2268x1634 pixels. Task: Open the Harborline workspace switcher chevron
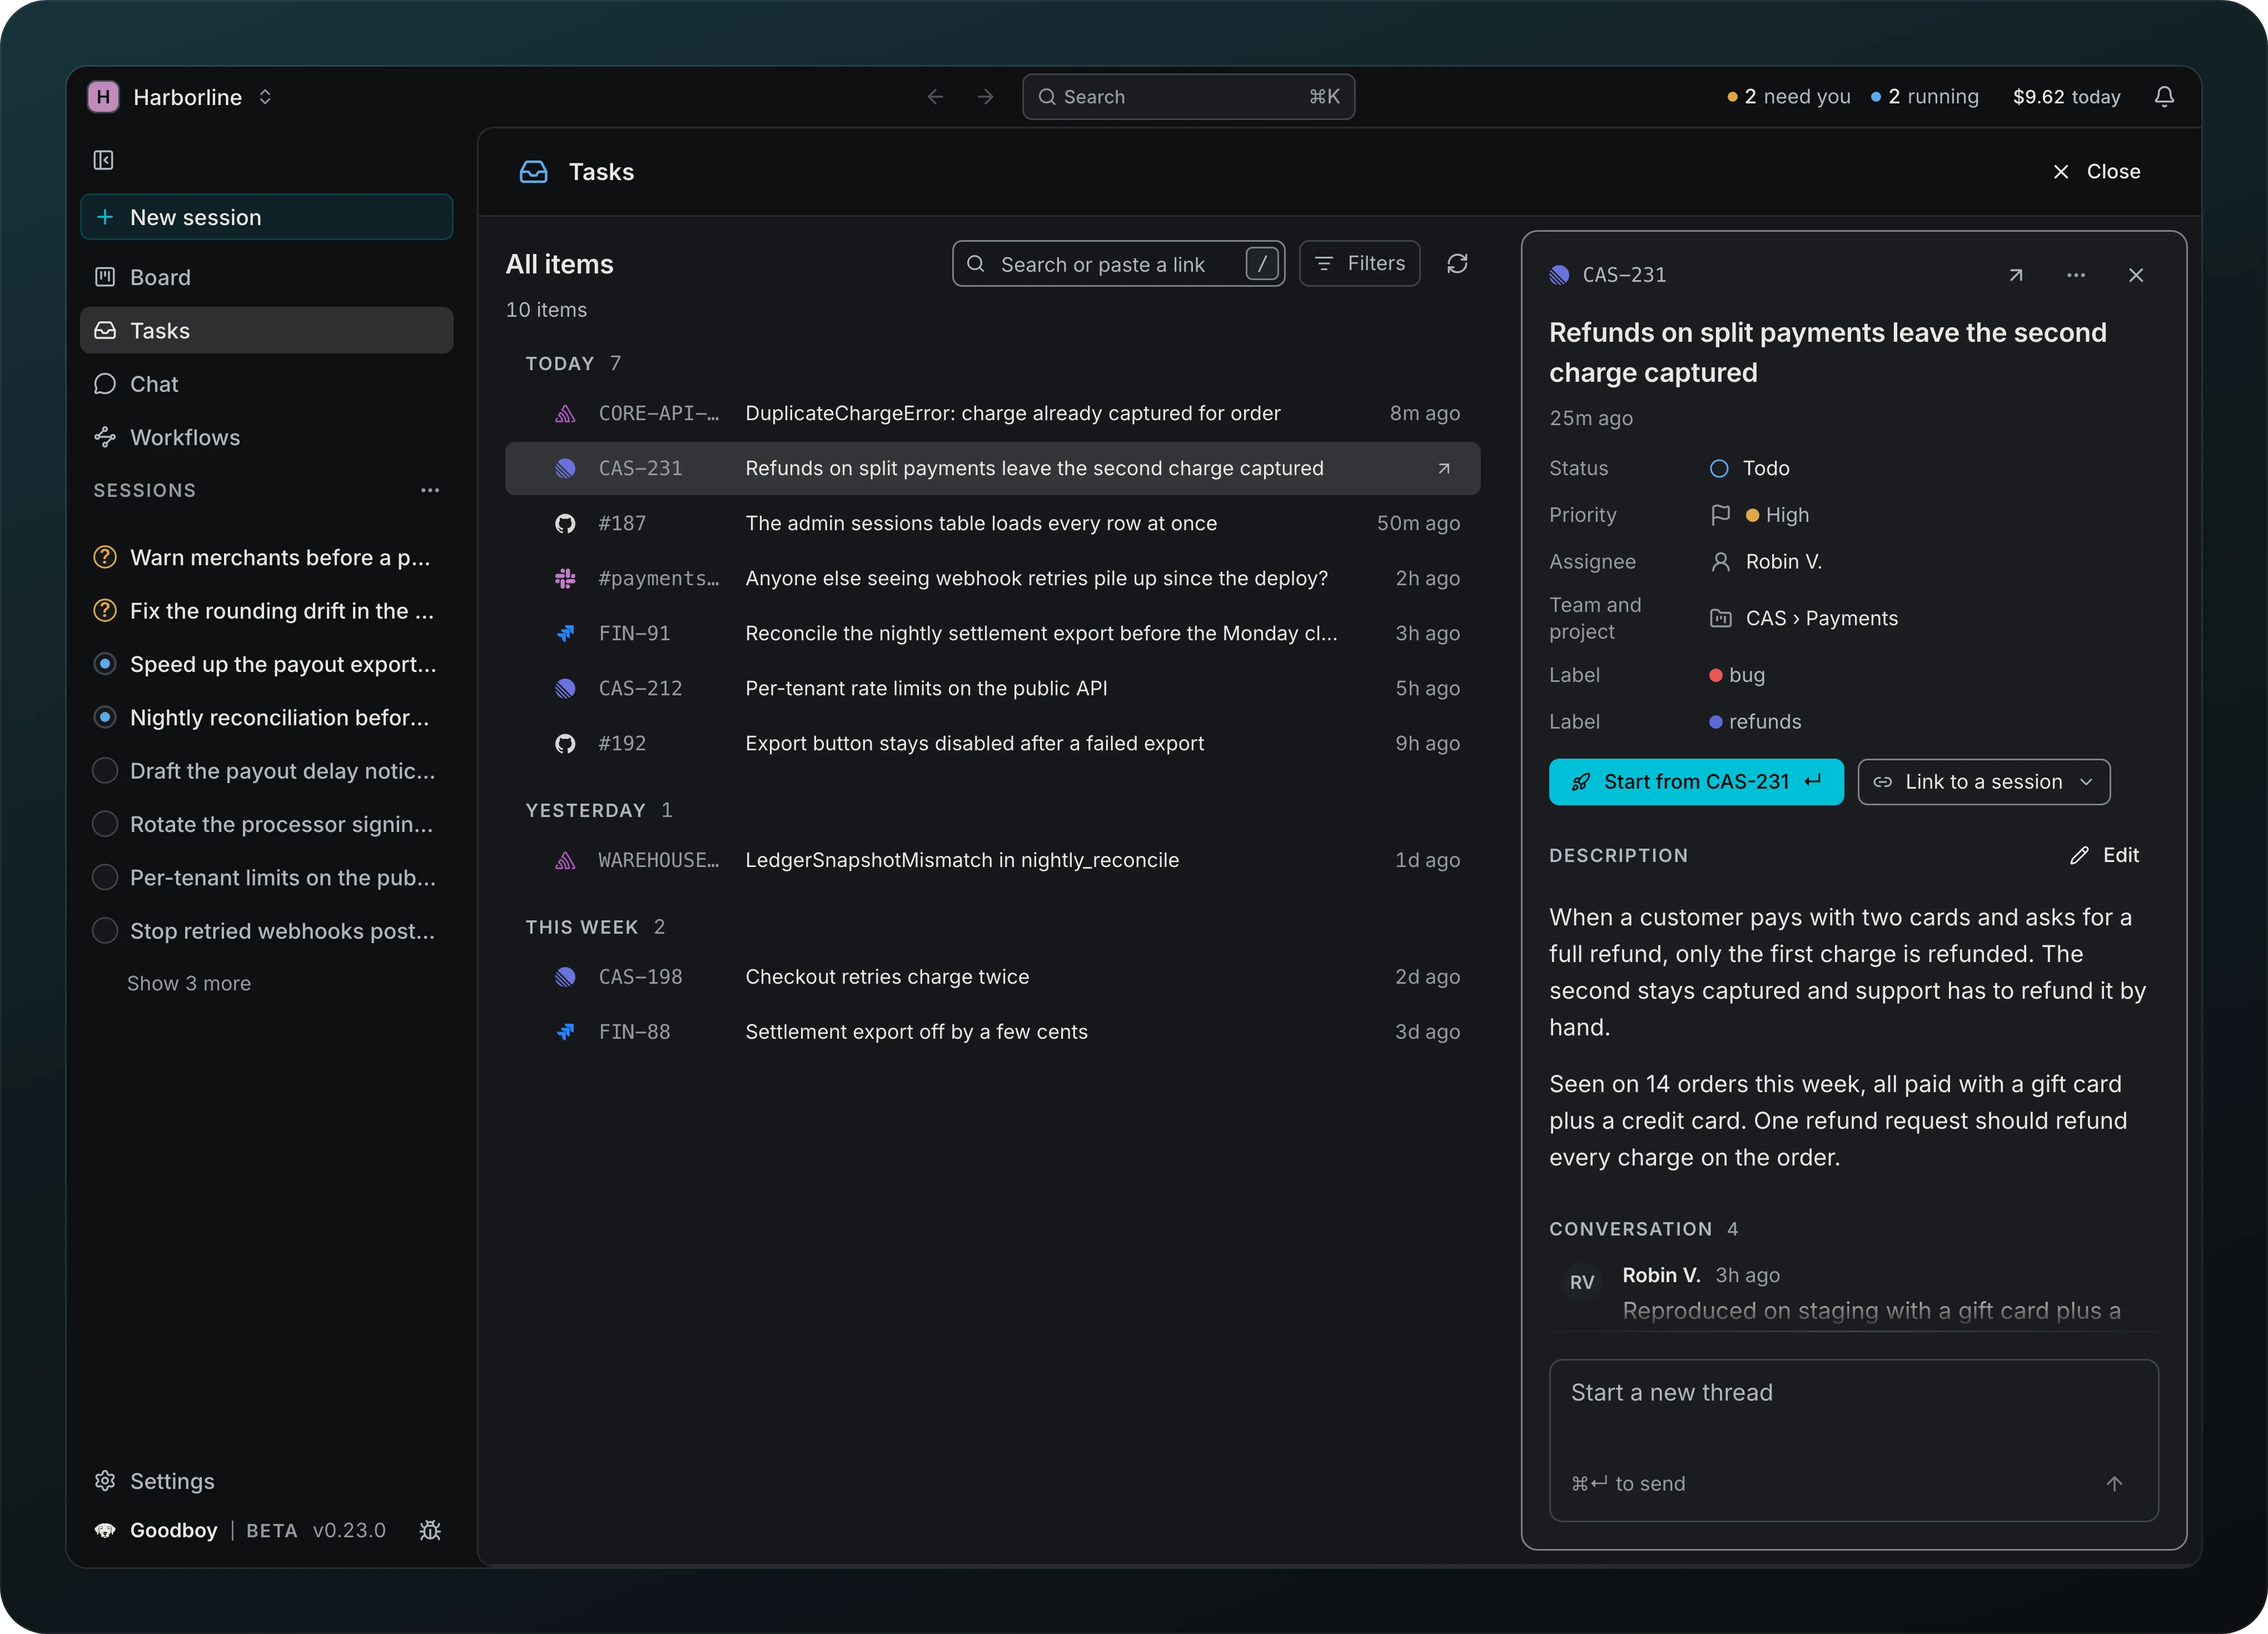265,97
